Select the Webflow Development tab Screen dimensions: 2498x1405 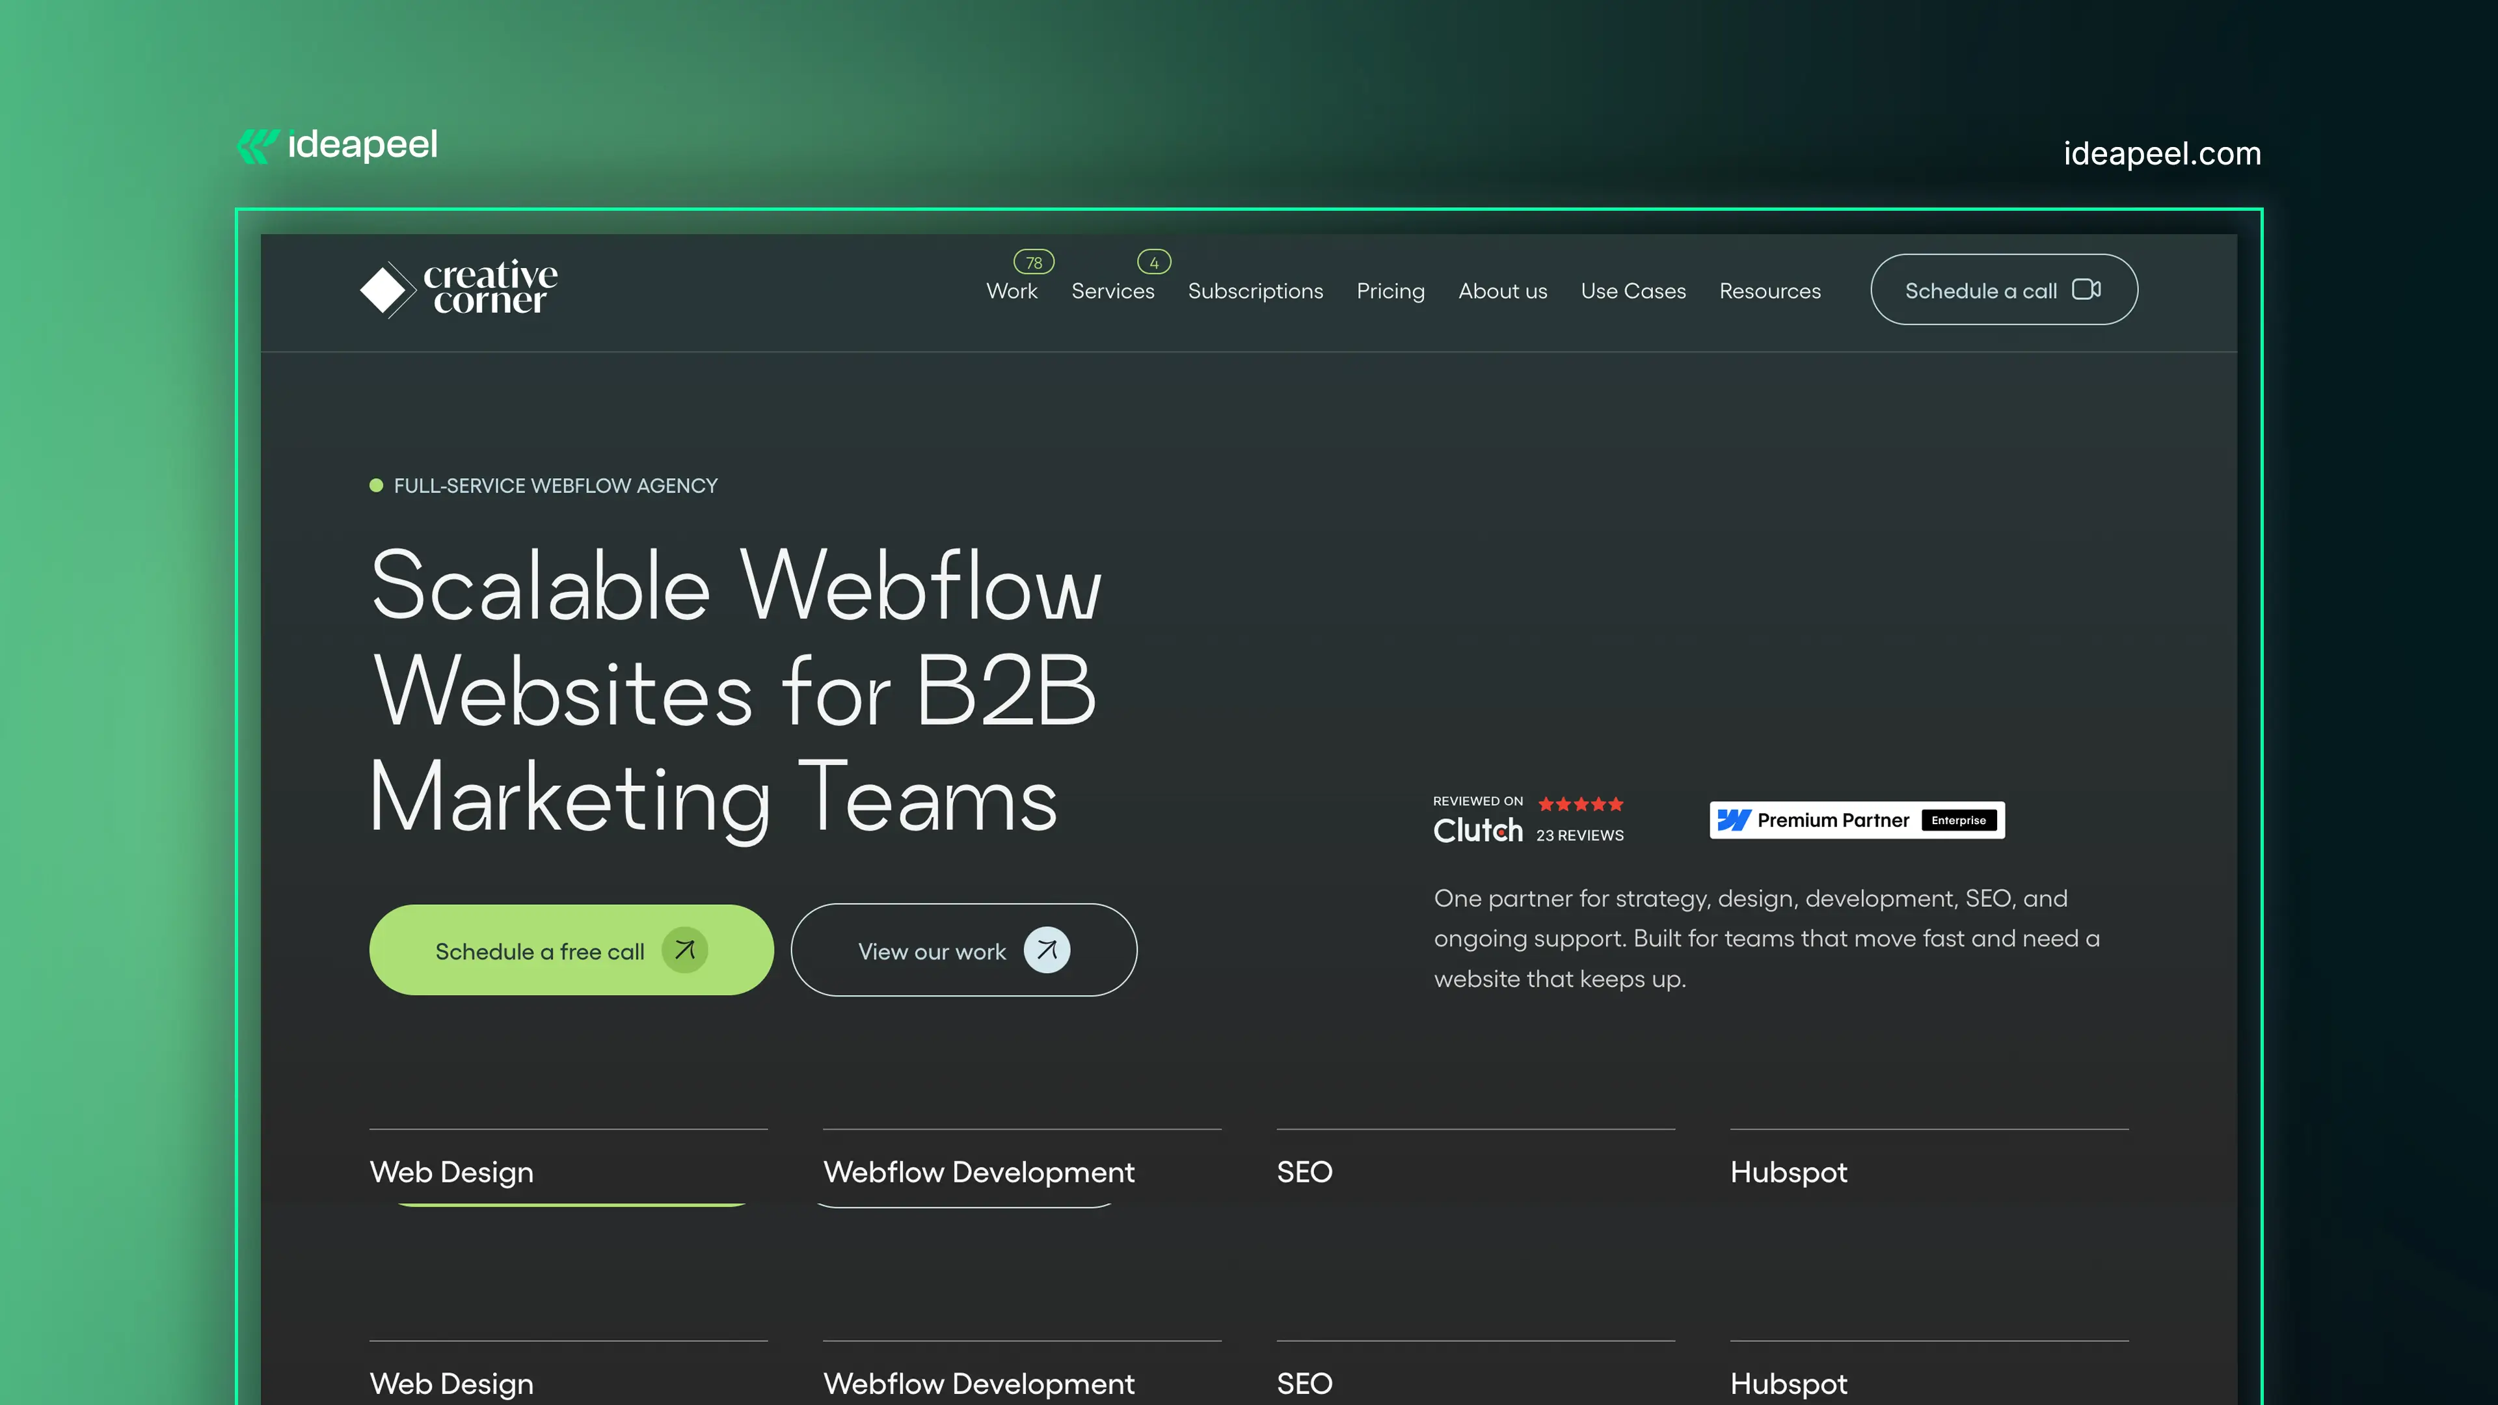tap(978, 1172)
